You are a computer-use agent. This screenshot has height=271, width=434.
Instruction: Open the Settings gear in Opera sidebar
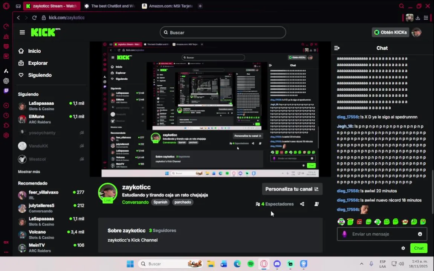(x=6, y=135)
